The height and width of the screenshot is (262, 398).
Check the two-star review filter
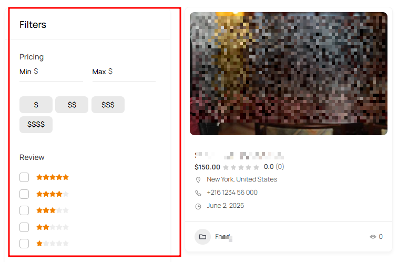coord(24,227)
